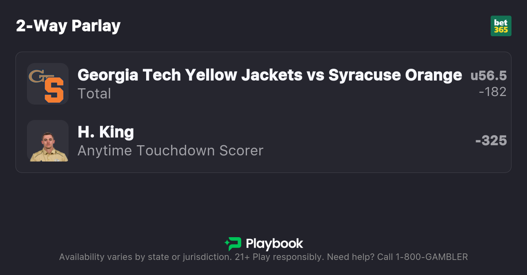Select the 2-Way Parlay heading
The width and height of the screenshot is (527, 275).
pos(68,26)
